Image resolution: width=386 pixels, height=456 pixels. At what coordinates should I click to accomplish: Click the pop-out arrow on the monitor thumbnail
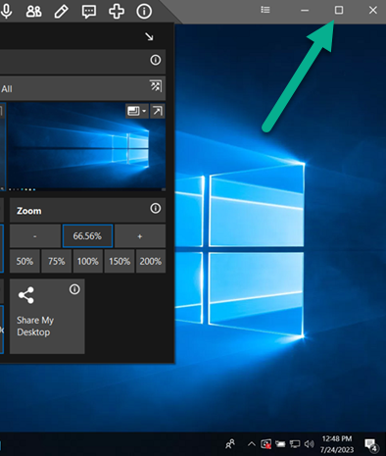(158, 111)
